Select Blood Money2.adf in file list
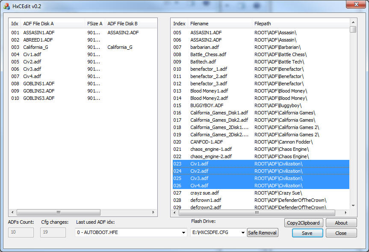 tap(209, 99)
